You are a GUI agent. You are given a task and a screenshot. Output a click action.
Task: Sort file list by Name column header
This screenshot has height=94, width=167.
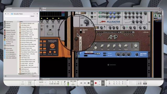pos(28,22)
